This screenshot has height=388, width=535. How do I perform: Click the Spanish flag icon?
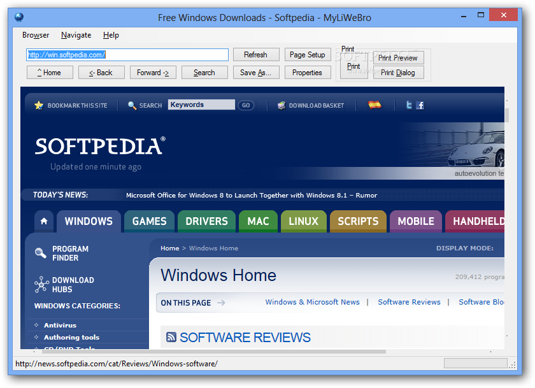(374, 104)
